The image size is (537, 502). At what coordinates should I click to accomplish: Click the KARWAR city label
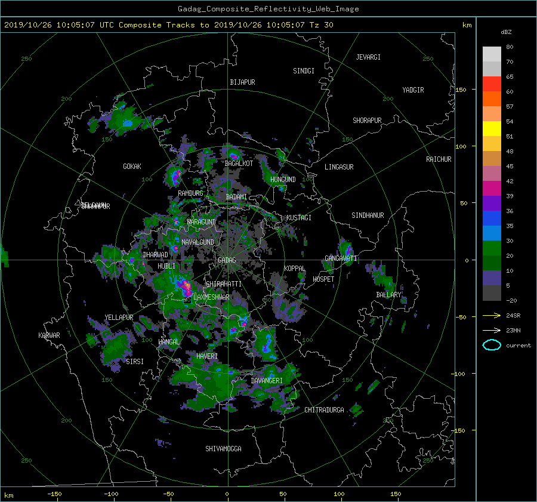click(x=49, y=335)
